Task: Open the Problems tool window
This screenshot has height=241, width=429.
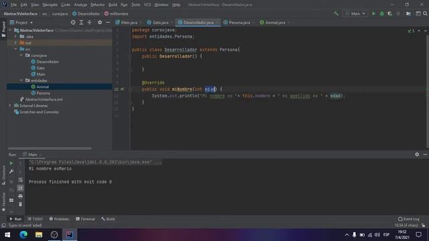Action: tap(59, 219)
